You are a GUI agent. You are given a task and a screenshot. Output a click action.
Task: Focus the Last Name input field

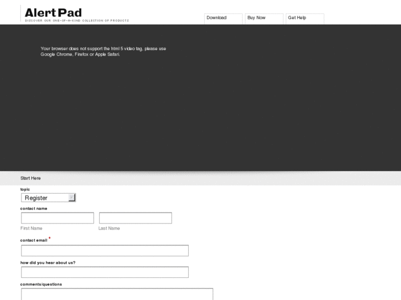point(136,218)
